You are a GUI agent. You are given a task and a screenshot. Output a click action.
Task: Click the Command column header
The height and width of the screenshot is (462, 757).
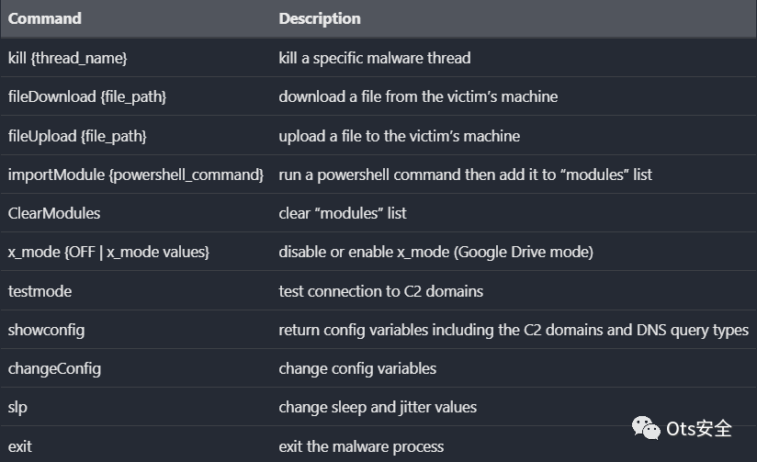pyautogui.click(x=45, y=18)
